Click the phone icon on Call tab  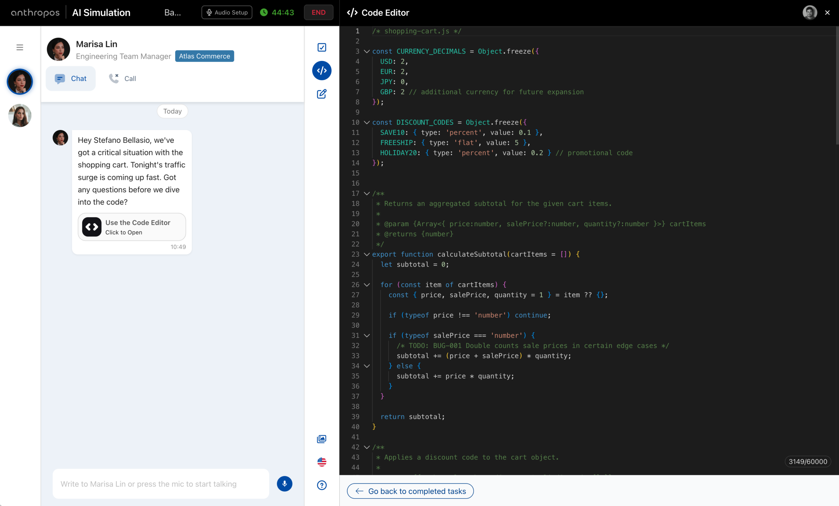coord(114,79)
